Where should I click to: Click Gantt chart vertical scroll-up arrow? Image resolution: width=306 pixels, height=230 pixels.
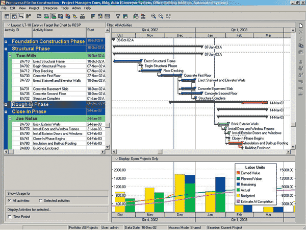click(293, 30)
